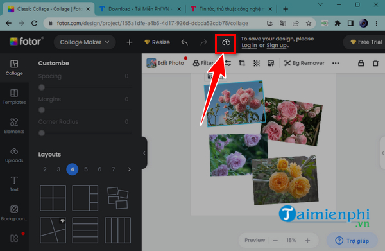Open the Filter tool

tap(203, 63)
